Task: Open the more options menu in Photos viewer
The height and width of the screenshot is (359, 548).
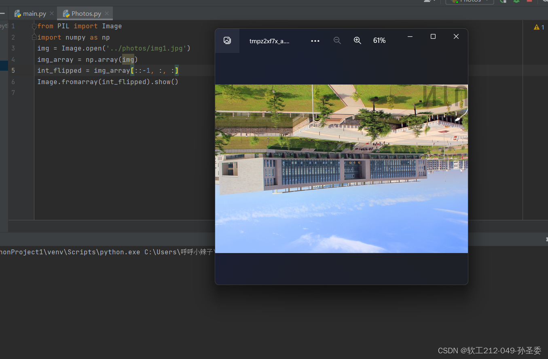Action: (x=315, y=40)
